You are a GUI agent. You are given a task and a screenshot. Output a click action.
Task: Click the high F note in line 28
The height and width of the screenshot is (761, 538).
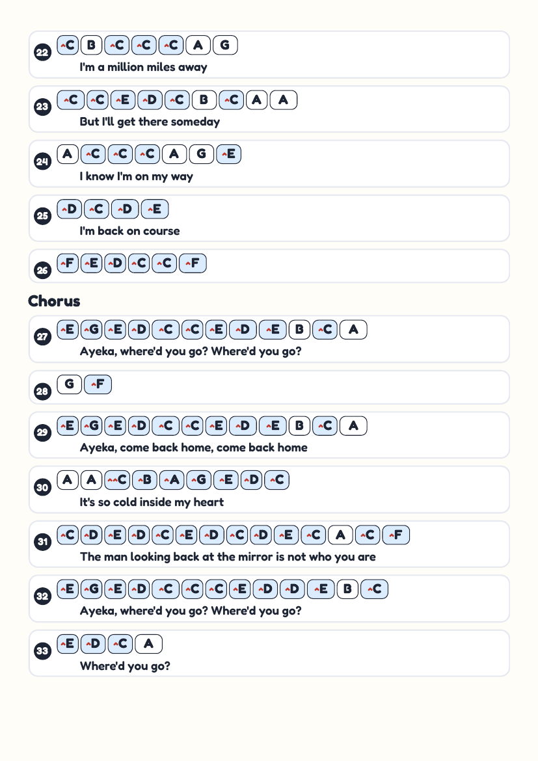[98, 384]
